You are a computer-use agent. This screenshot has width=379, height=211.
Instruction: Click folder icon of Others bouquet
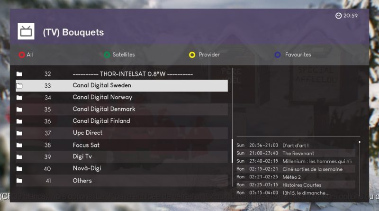tap(19, 181)
